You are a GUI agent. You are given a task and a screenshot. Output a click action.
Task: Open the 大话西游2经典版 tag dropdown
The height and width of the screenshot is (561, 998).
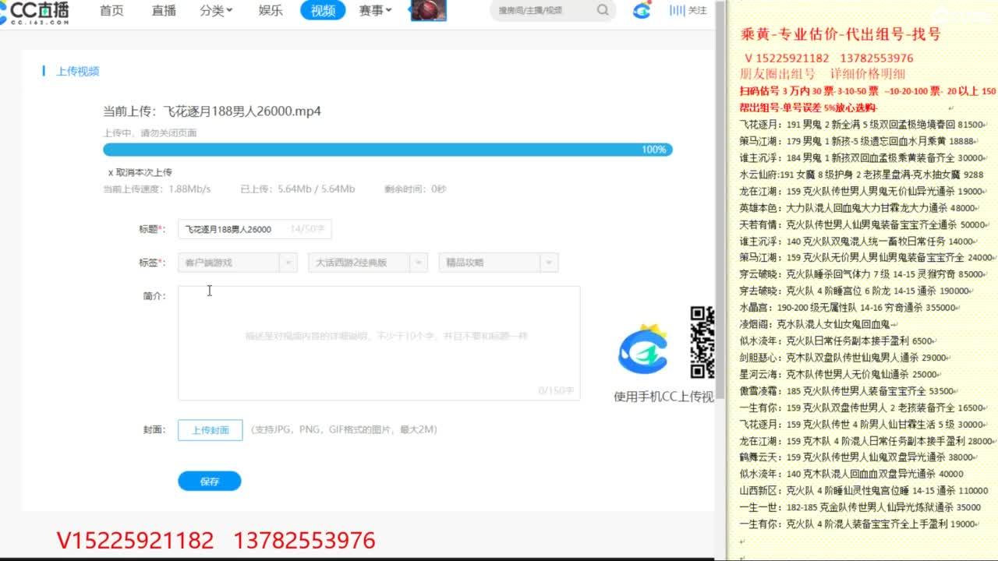tap(368, 263)
